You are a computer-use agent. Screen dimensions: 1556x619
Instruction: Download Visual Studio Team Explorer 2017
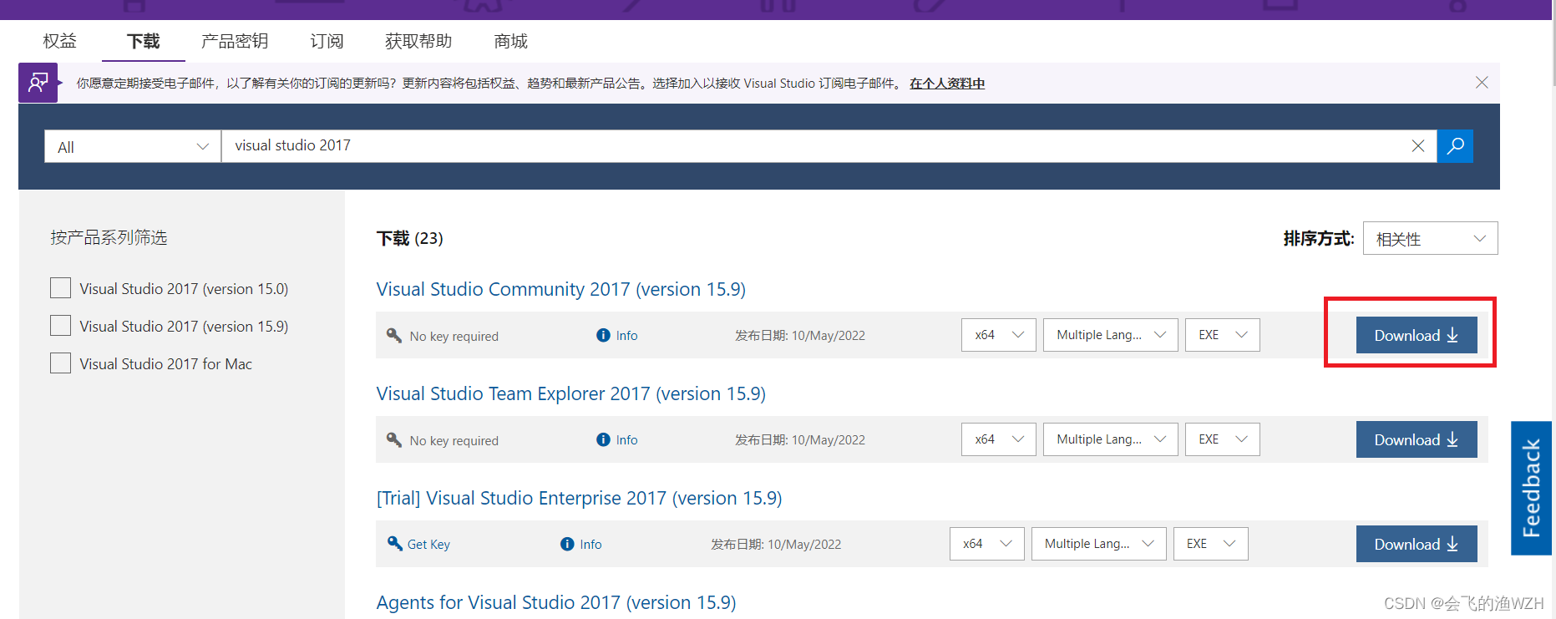pyautogui.click(x=1417, y=439)
